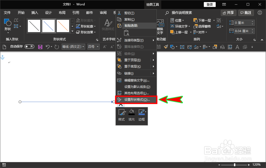
Task: Click the 剪切 context menu item
Action: [x=136, y=13]
